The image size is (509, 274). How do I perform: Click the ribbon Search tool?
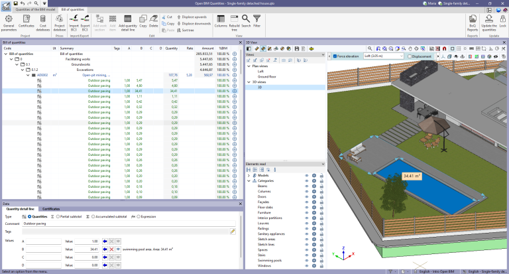246,21
